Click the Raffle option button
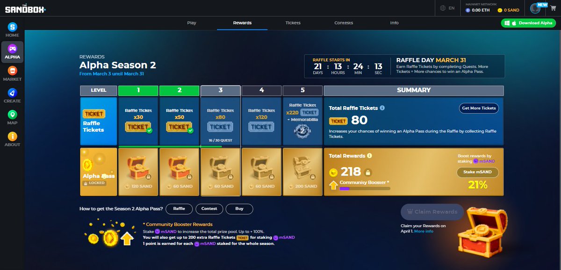The height and width of the screenshot is (270, 561). click(179, 209)
